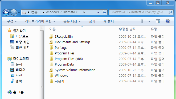Select the $Recycle.Bin folder name
Image resolution: width=176 pixels, height=99 pixels.
[64, 36]
